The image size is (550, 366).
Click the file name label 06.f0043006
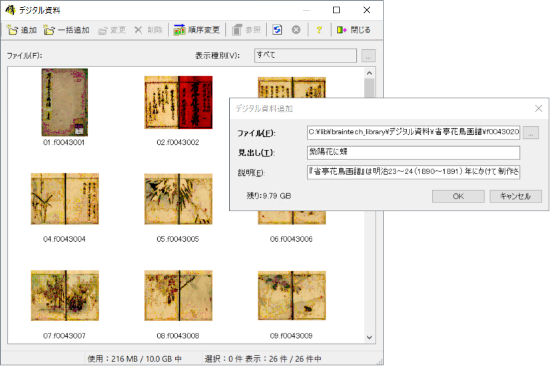[x=291, y=239]
